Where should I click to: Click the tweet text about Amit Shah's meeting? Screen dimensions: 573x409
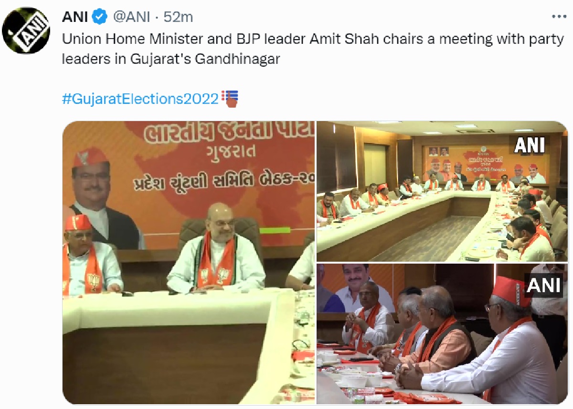pos(313,50)
